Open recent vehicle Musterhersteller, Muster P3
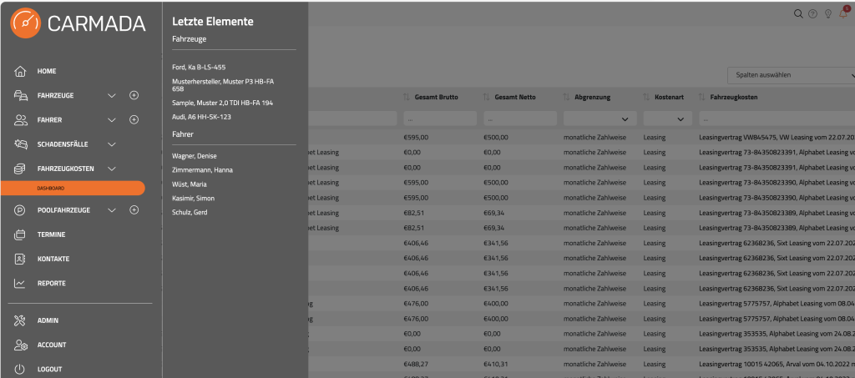Viewport: 855px width, 378px height. 223,84
